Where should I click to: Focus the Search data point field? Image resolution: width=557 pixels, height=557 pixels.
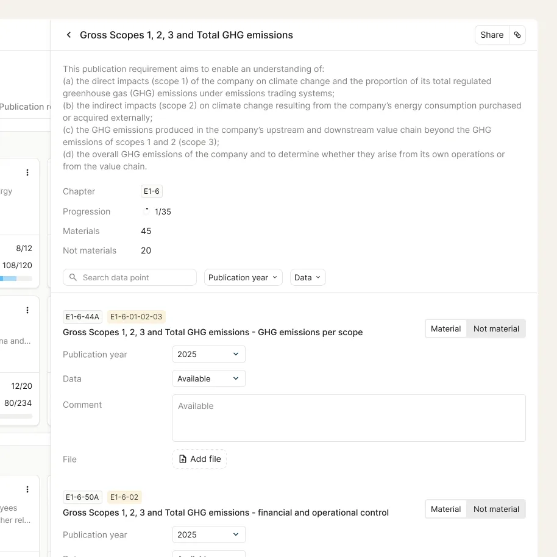click(130, 277)
